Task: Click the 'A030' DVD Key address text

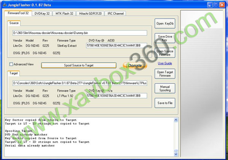Action: [x=111, y=40]
